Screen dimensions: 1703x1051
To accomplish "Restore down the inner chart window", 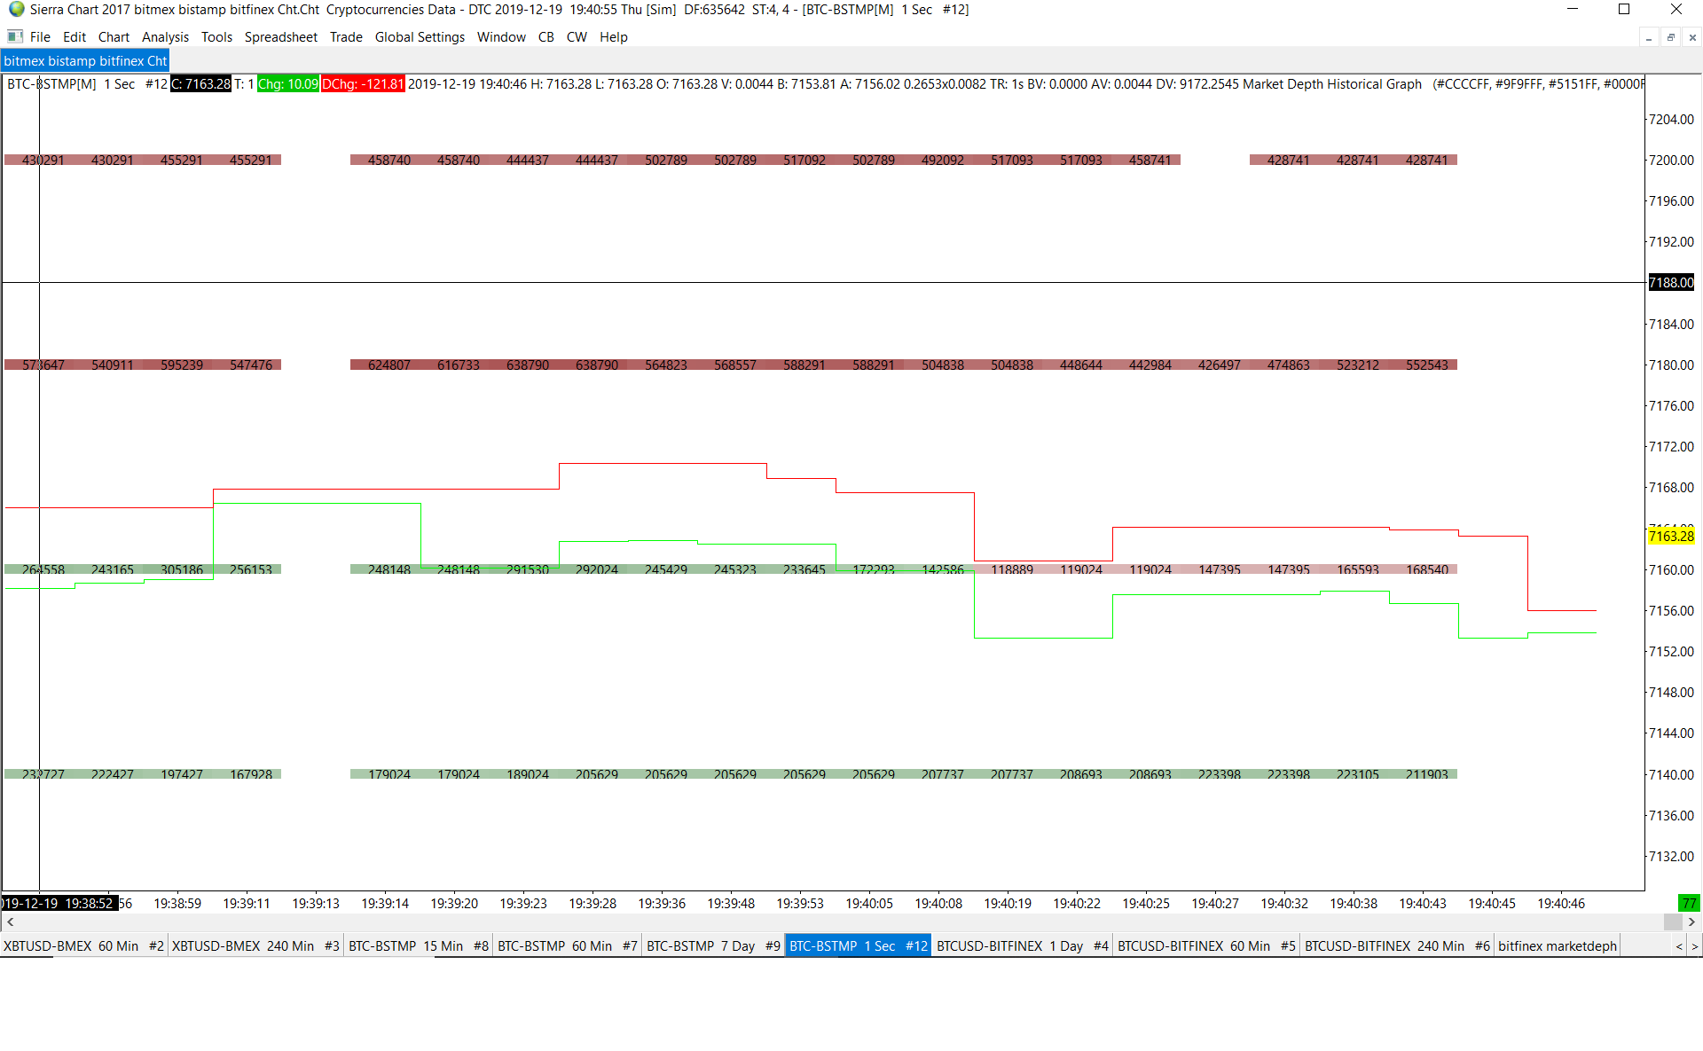I will click(1670, 38).
